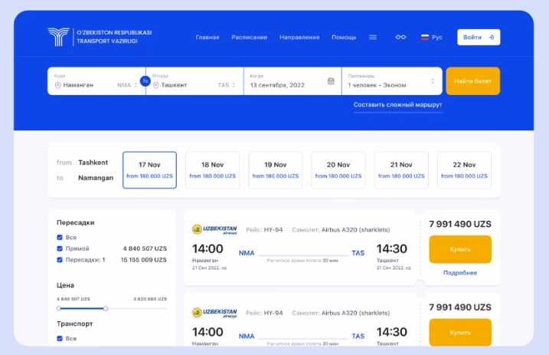Select the 21 Nov date tab
This screenshot has width=549, height=355.
(x=401, y=170)
